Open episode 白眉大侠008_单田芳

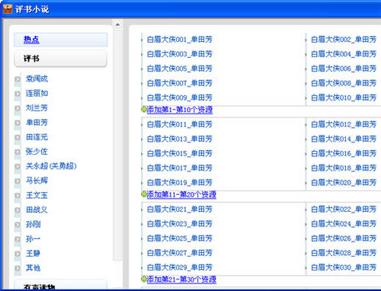click(344, 83)
